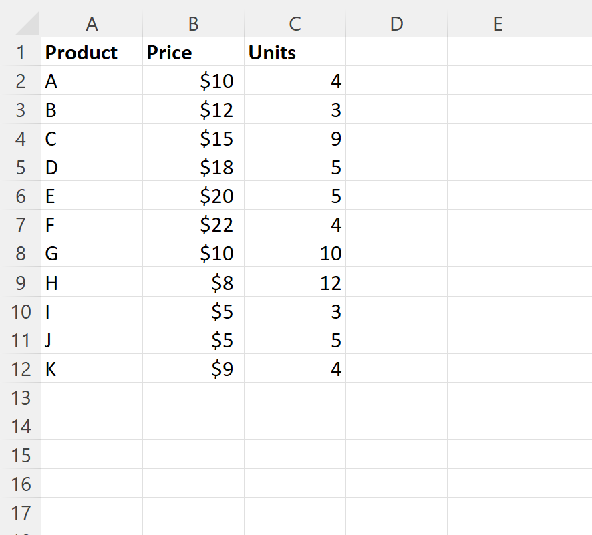
Task: Select the $5 price cell for Product J
Action: [193, 340]
